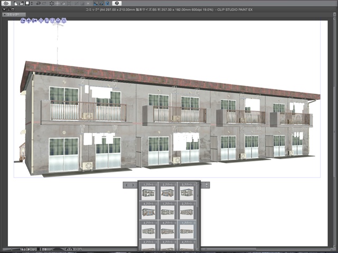The height and width of the screenshot is (253, 338).
Task: Click the preset list scroll-up arrow
Action: coord(198,184)
